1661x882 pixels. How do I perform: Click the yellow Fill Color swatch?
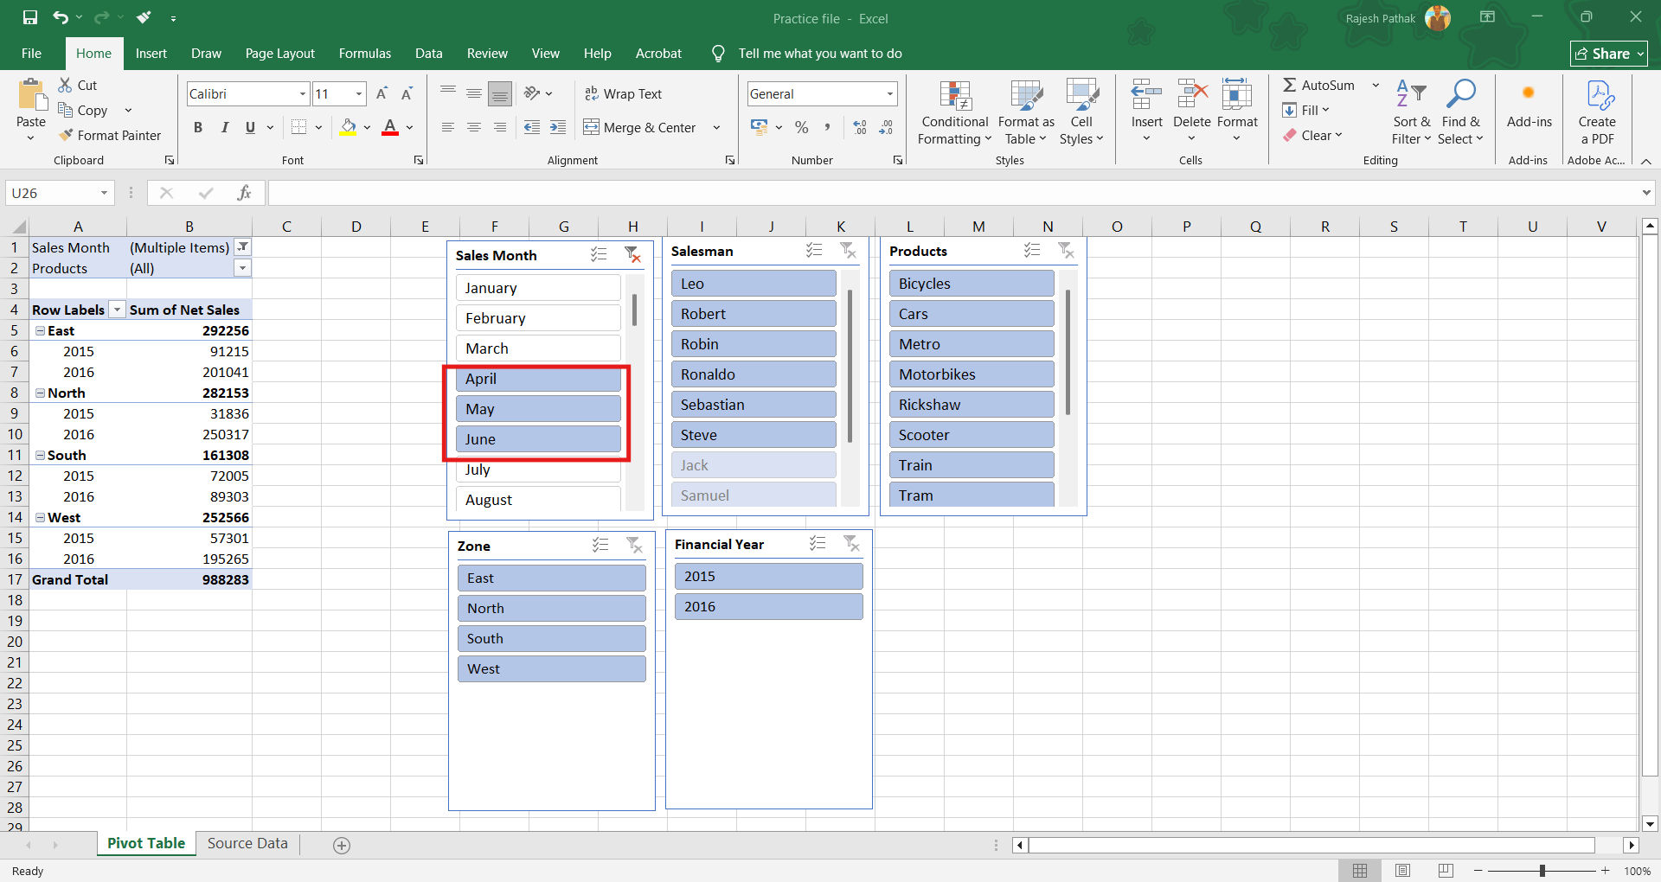[x=348, y=127]
